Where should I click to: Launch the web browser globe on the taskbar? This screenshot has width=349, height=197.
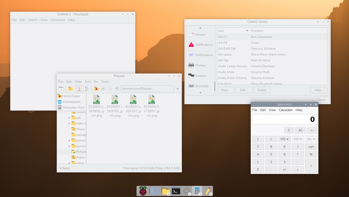[155, 191]
